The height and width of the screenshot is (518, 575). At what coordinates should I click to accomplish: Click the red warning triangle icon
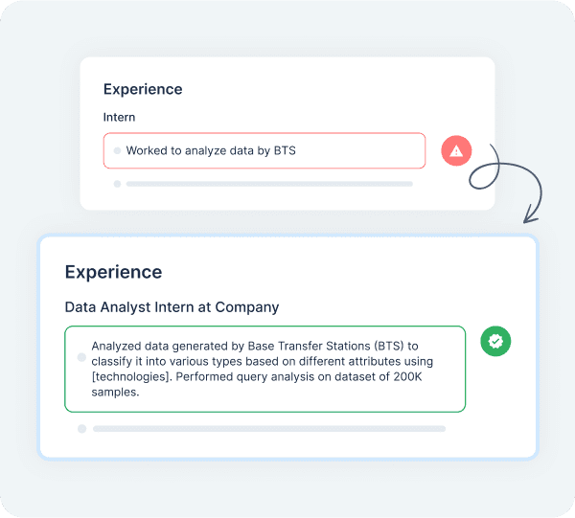[456, 150]
